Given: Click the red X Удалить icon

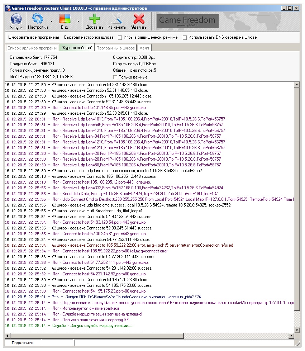Looking at the screenshot, I should [x=139, y=19].
